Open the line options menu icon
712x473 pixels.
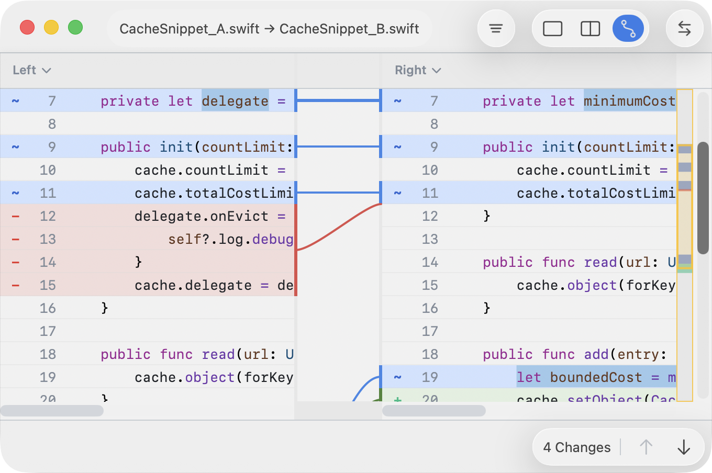[496, 28]
